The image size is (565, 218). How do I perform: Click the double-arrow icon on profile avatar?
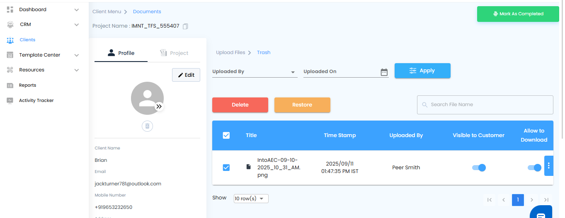tap(159, 107)
